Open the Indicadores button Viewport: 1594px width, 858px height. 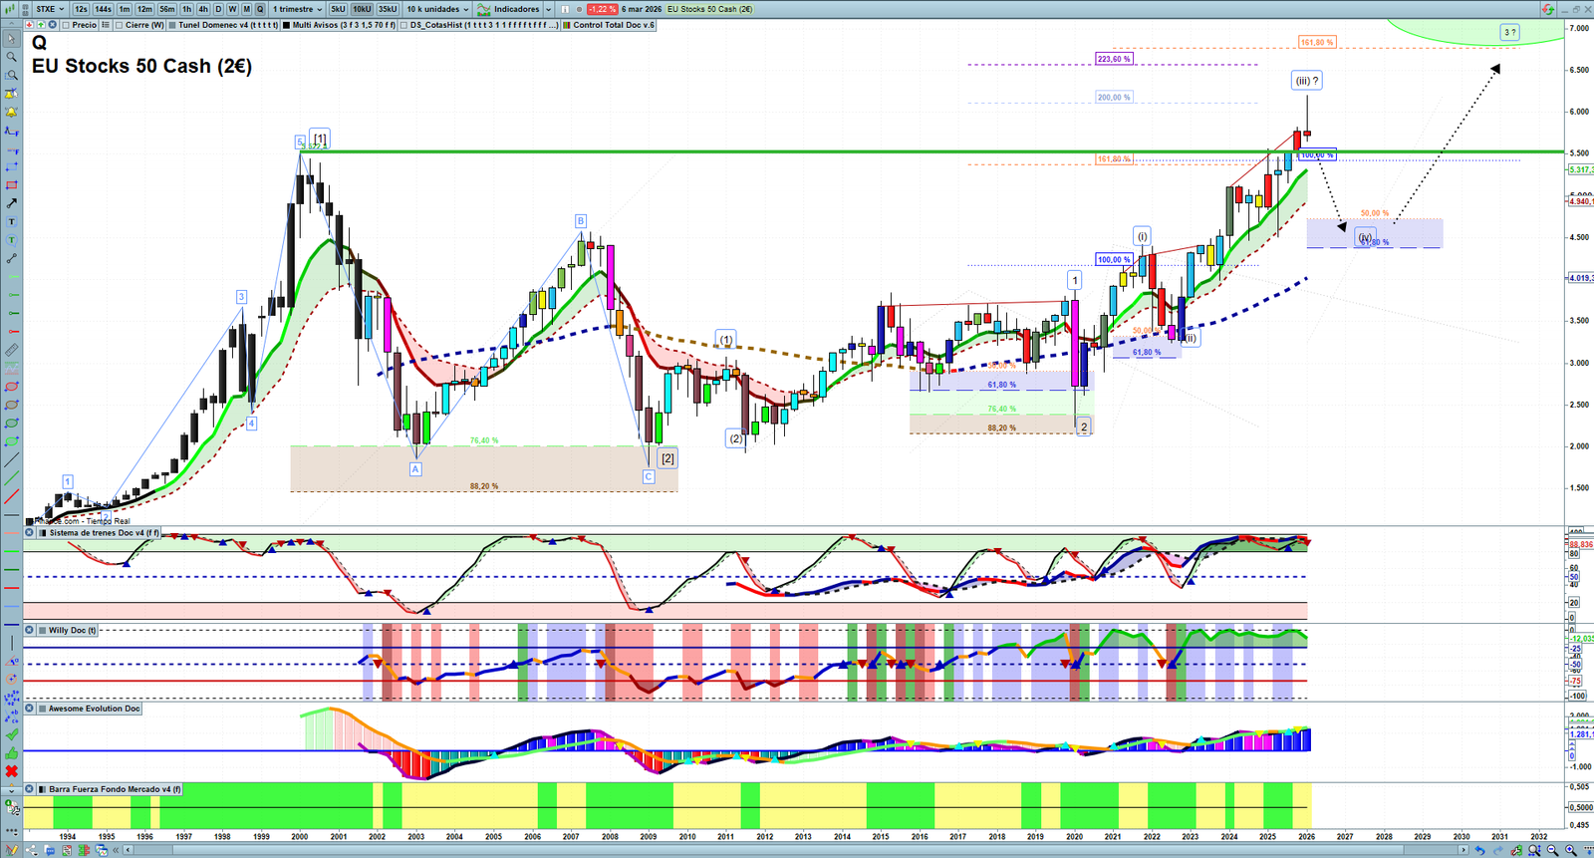(x=509, y=9)
